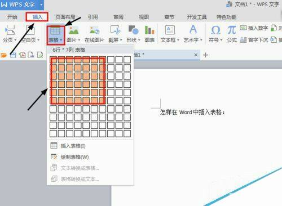This screenshot has width=282, height=206.
Task: Open the 开发工具 tab
Action: [x=197, y=17]
